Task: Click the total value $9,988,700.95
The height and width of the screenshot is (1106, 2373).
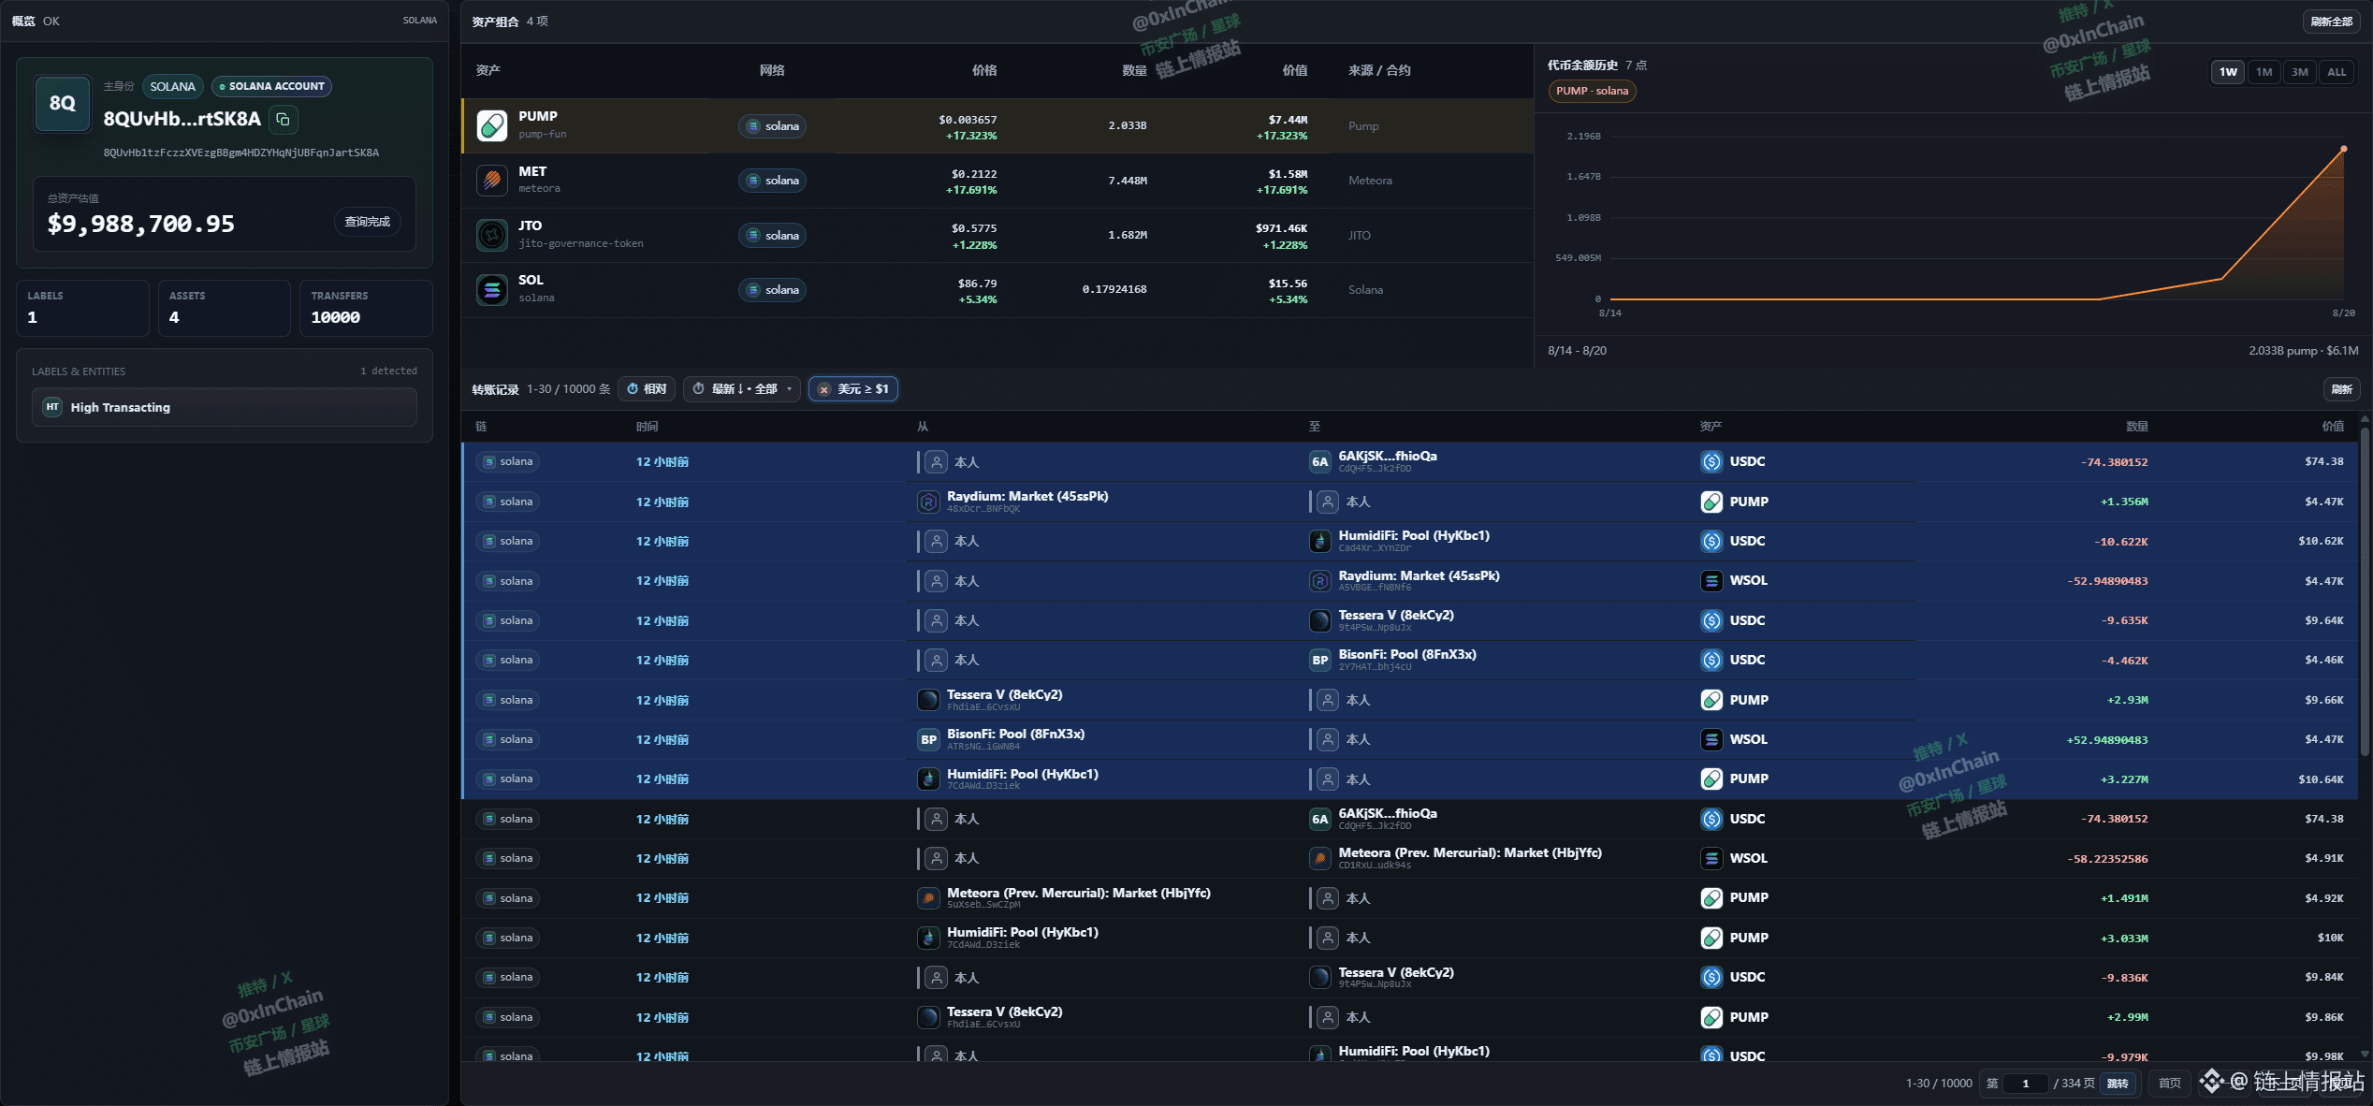Action: click(141, 224)
